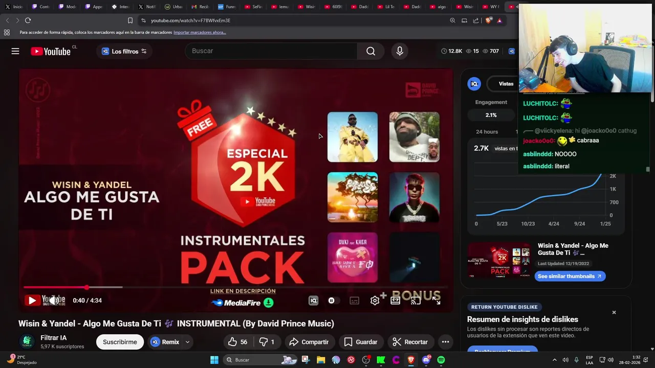Viewport: 655px width, 368px height.
Task: Open File Explorer from taskbar
Action: pos(321,360)
